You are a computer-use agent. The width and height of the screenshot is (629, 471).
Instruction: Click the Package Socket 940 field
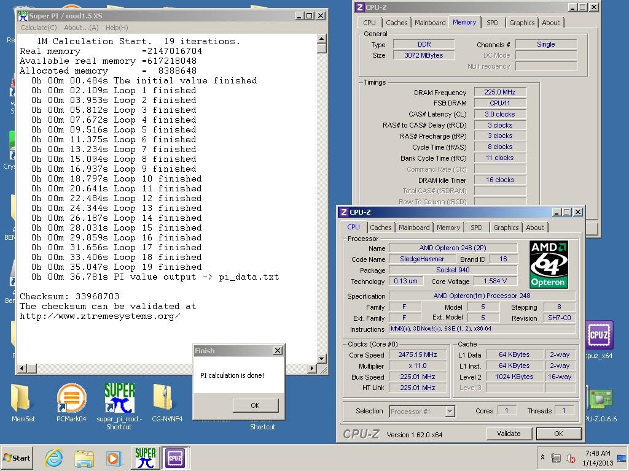pyautogui.click(x=453, y=270)
